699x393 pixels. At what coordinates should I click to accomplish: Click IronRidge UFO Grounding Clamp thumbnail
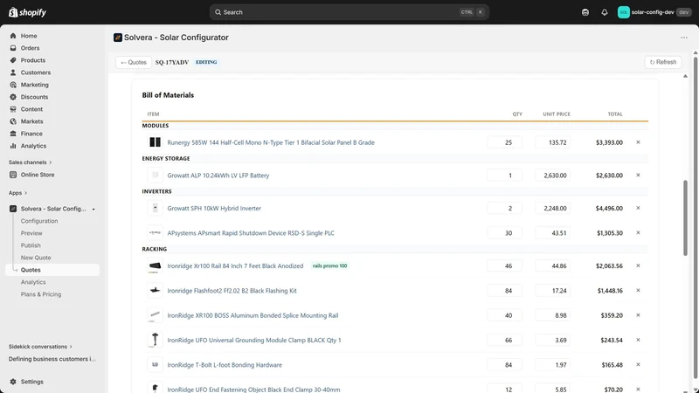156,340
